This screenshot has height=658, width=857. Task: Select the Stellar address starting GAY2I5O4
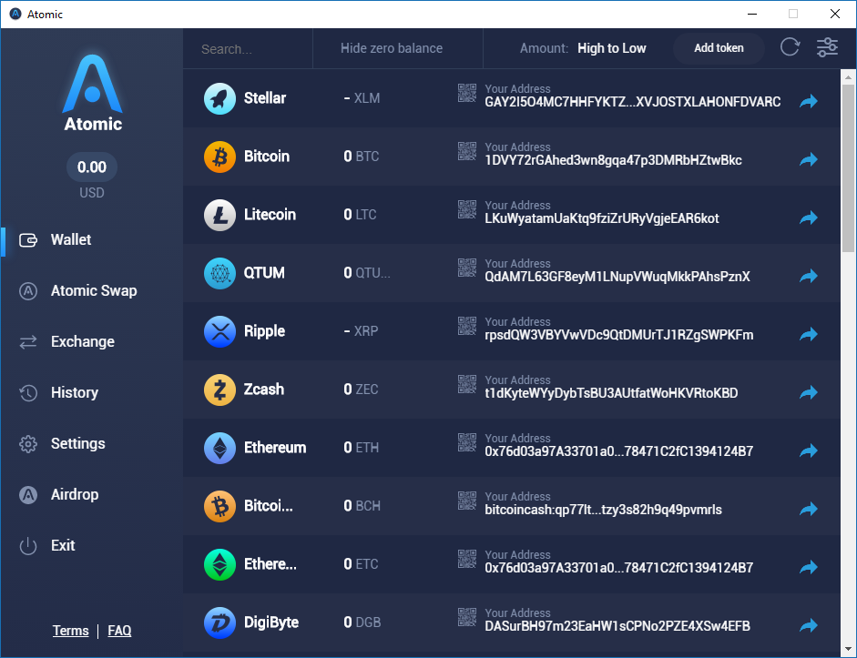(632, 102)
